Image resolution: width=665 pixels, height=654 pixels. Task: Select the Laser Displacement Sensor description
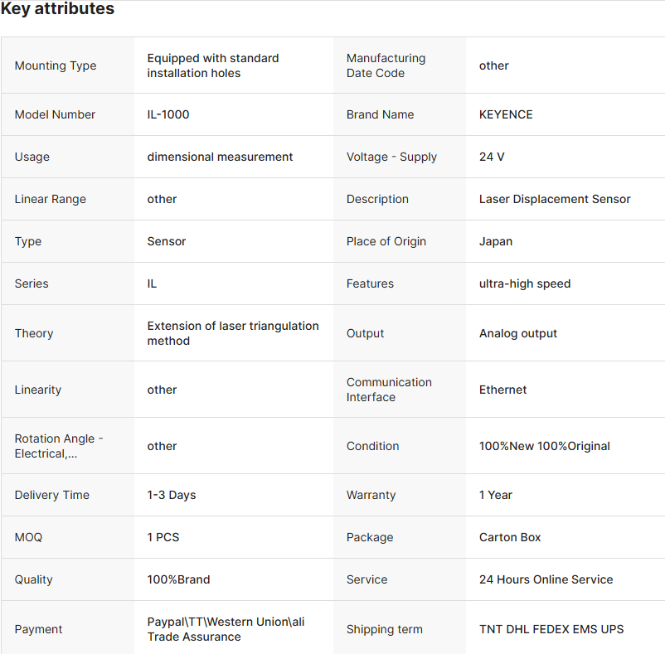(555, 199)
